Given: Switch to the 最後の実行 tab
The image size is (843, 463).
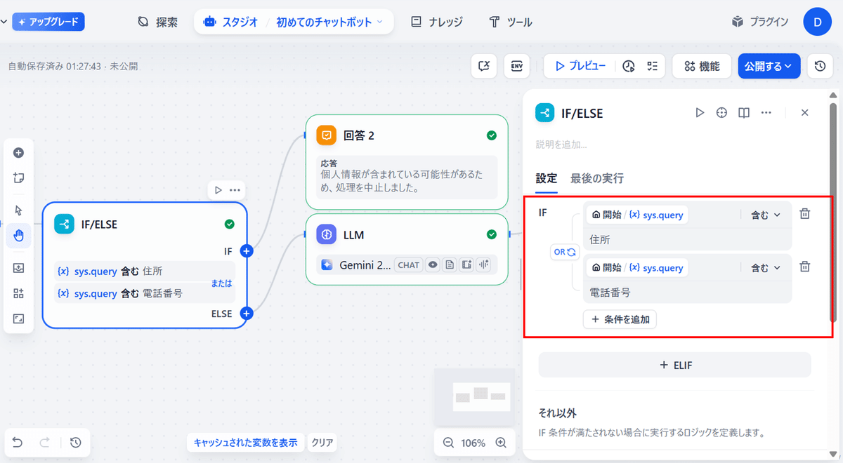Looking at the screenshot, I should (x=596, y=178).
